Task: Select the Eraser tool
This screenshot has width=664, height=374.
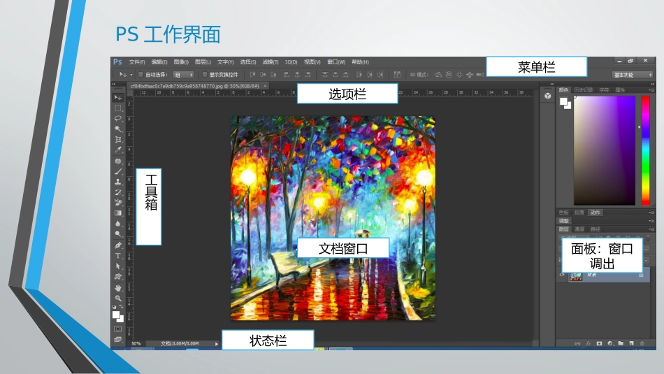Action: [118, 203]
